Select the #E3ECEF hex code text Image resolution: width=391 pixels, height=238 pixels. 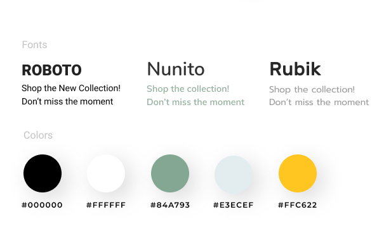pyautogui.click(x=234, y=205)
